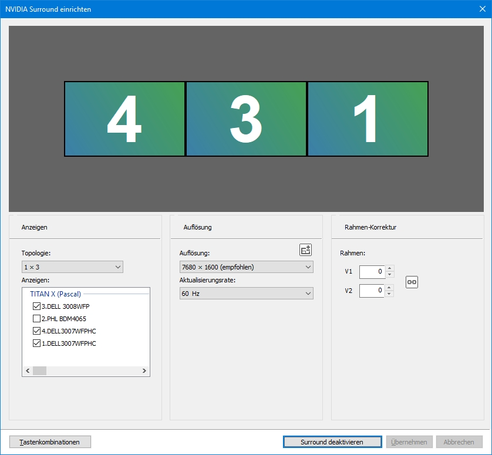Click display list scroll right arrow
This screenshot has height=455, width=492.
pos(144,370)
